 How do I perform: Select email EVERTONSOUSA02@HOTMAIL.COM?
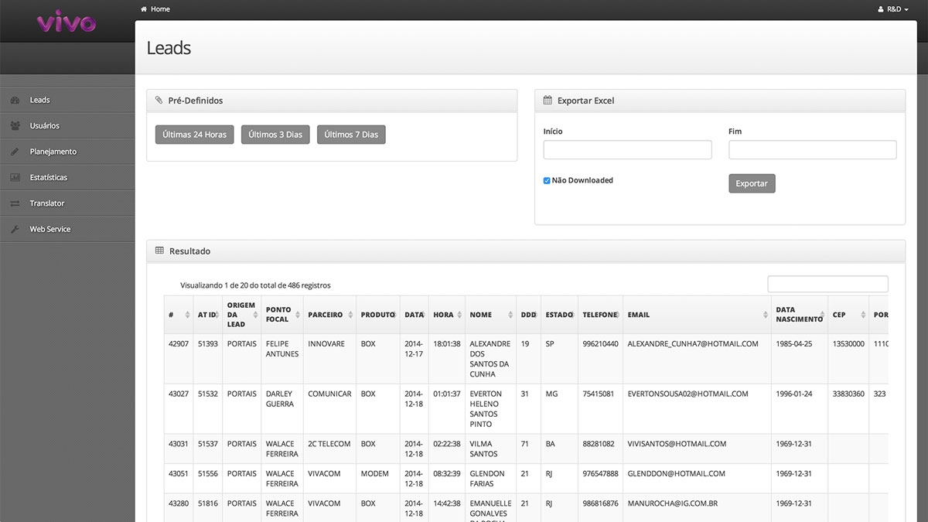(687, 394)
